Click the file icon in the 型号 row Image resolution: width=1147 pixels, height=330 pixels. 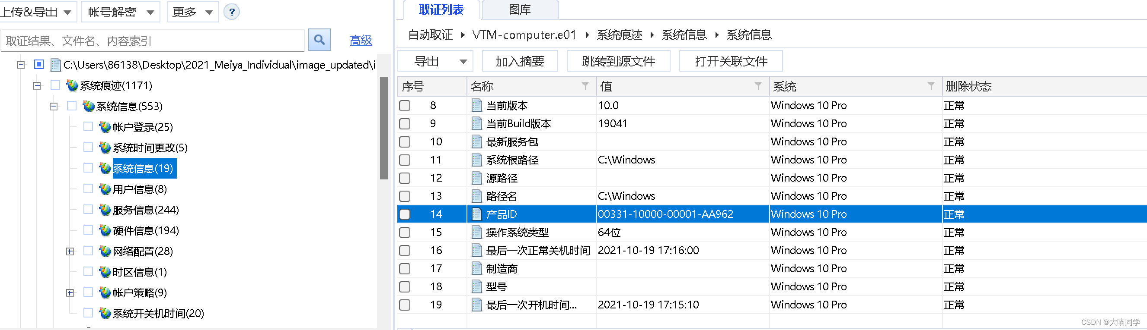[476, 287]
